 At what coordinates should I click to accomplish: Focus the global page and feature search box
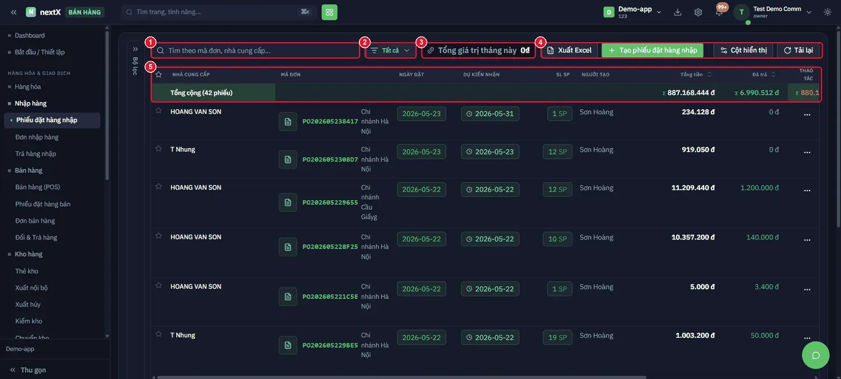click(x=219, y=12)
